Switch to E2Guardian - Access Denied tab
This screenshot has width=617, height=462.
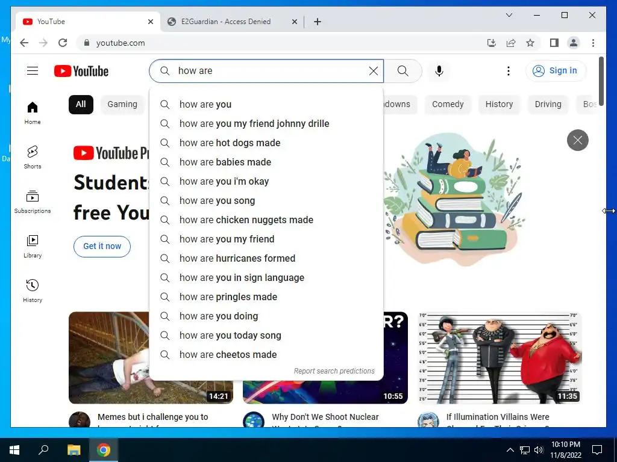(x=232, y=22)
